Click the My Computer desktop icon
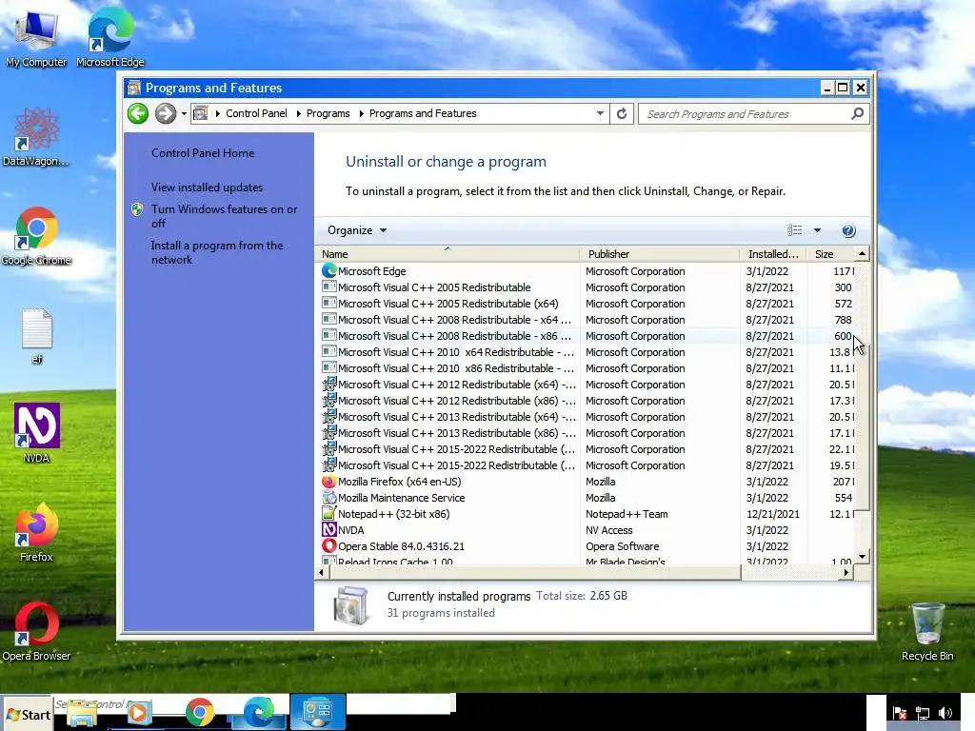 pos(36,38)
